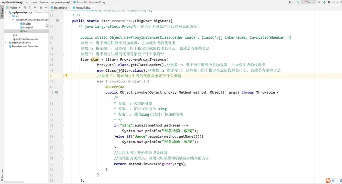This screenshot has width=342, height=184.
Task: Collapse the com.itheima.mydynamicproxy package node
Action: [13, 20]
